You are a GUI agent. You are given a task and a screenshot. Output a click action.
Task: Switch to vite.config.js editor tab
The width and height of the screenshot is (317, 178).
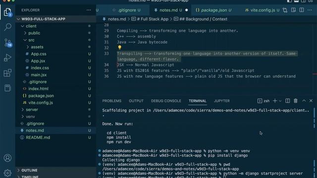tap(263, 10)
